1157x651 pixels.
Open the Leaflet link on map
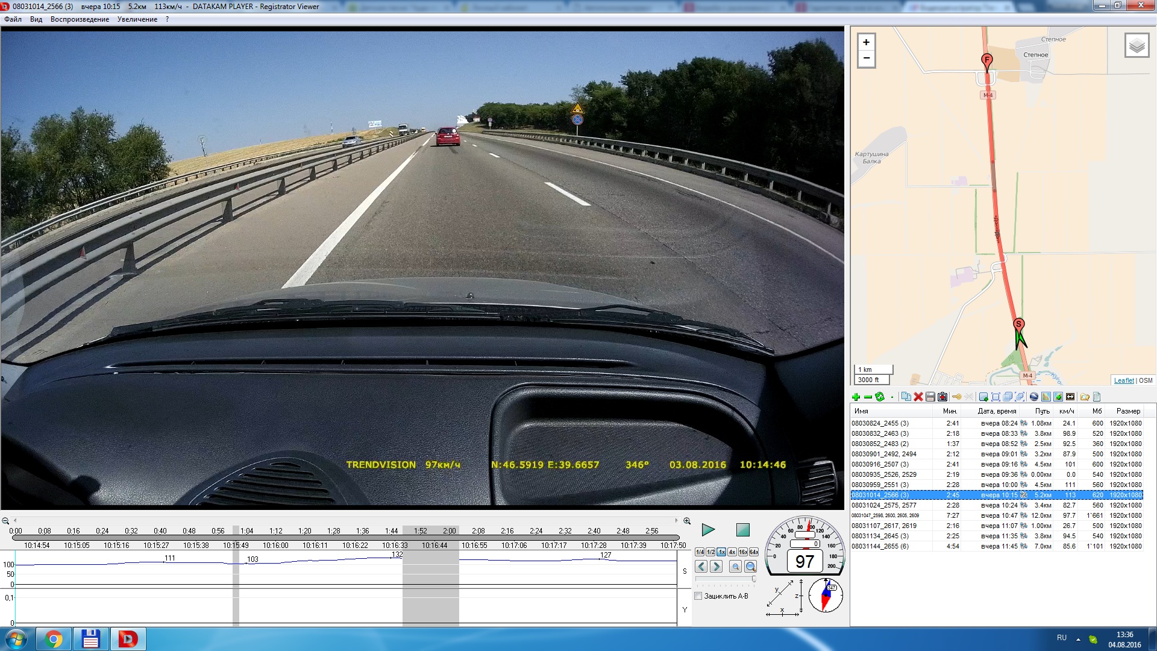1123,380
